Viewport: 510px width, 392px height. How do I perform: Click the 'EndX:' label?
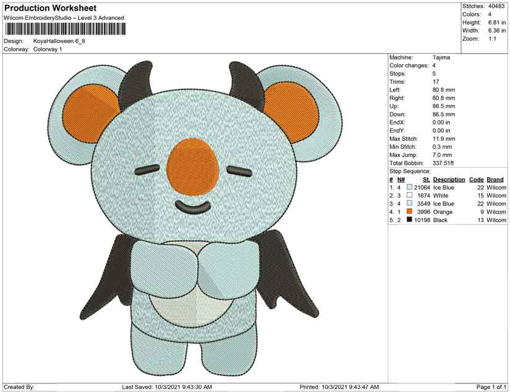point(397,122)
